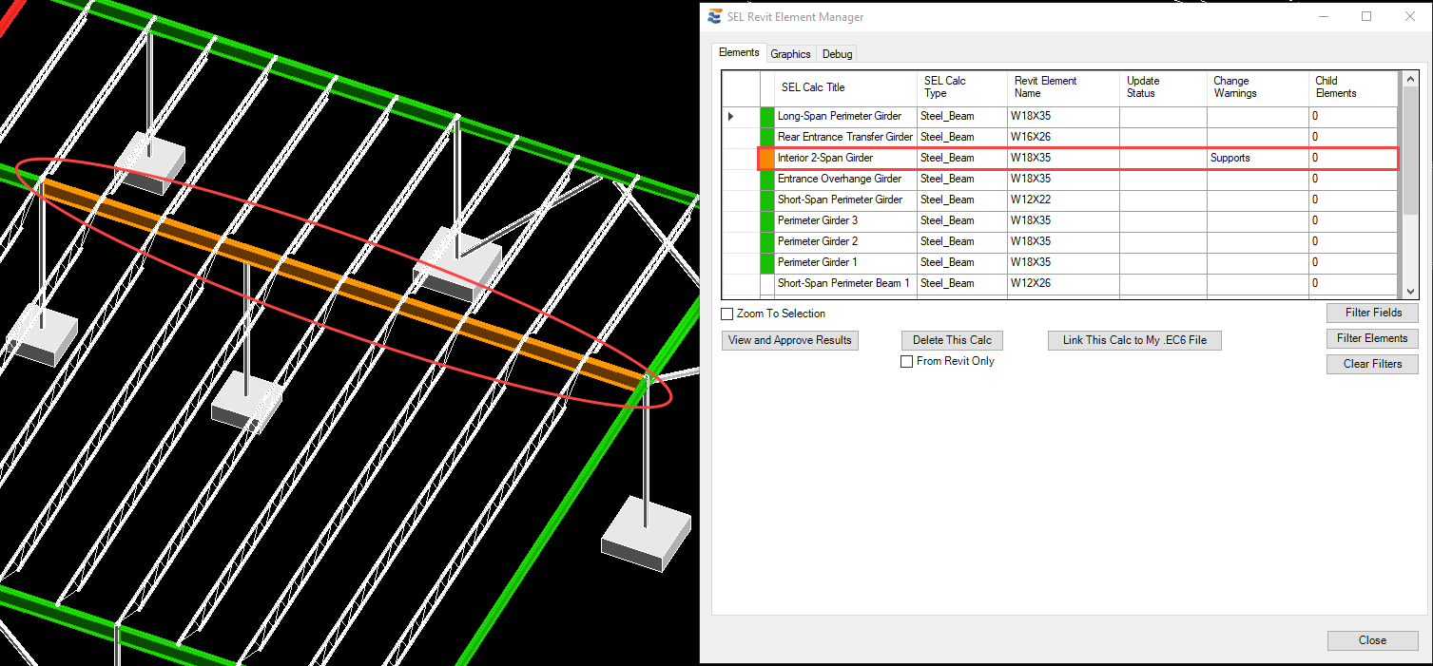Select the Perimeter Girder 1 title cell
Image resolution: width=1433 pixels, height=666 pixels.
[846, 262]
